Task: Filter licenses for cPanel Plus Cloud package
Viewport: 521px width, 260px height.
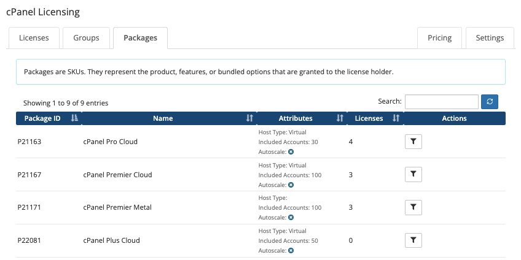Action: 413,240
